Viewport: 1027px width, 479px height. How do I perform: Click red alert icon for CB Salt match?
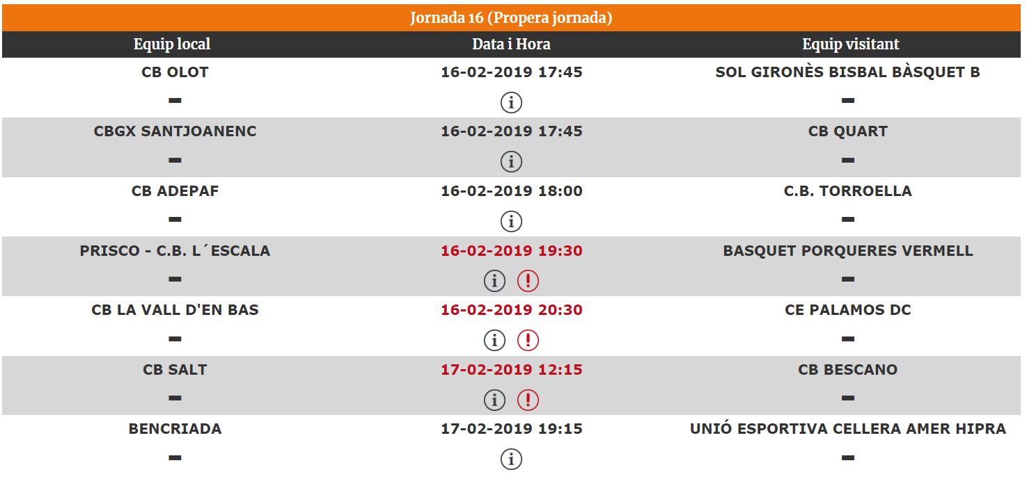click(528, 400)
